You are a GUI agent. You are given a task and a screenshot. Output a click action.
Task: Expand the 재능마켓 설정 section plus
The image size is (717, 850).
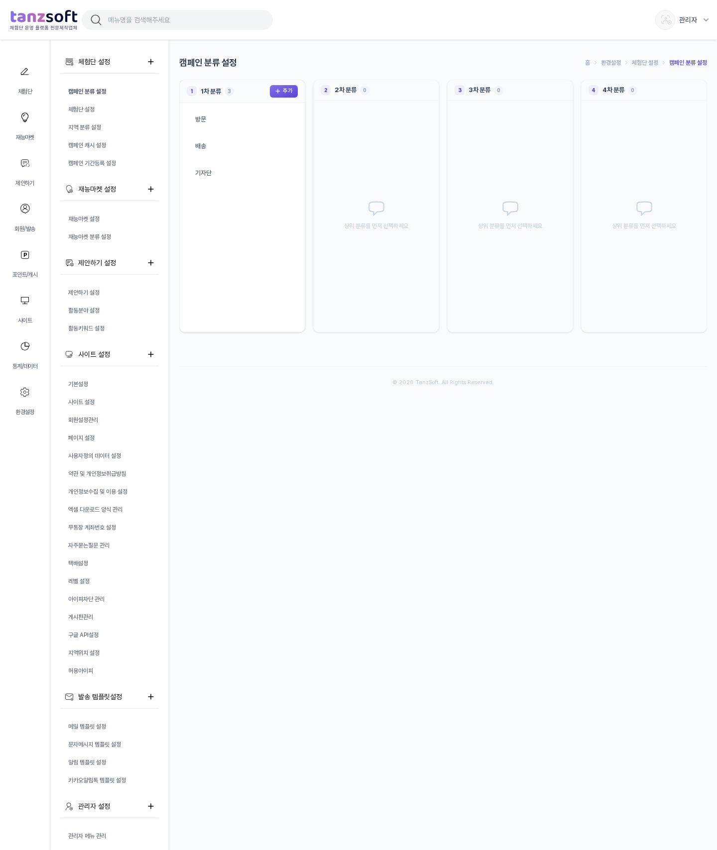click(151, 189)
